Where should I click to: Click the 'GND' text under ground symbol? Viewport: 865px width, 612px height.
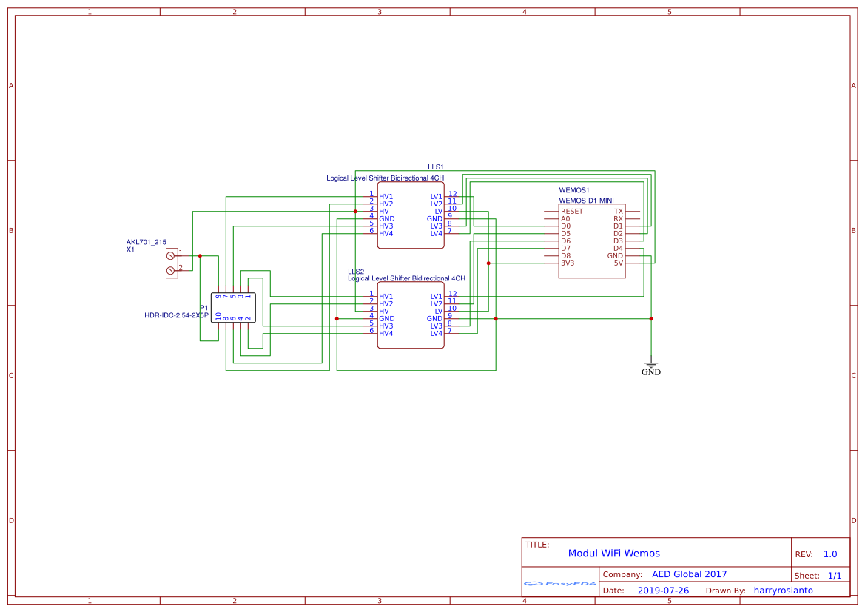coord(651,372)
